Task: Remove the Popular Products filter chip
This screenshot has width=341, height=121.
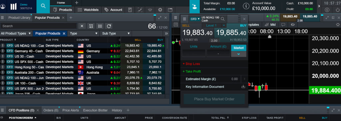Action: 64,34
